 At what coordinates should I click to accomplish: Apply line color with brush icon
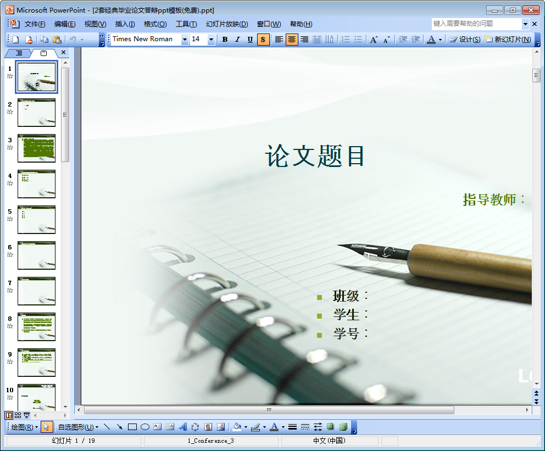pos(255,427)
